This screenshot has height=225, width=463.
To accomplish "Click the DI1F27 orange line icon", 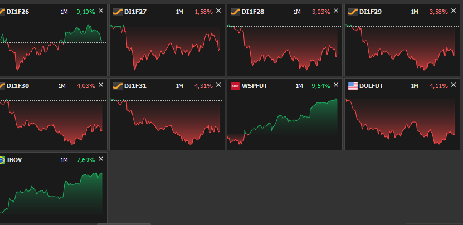I will pos(117,12).
